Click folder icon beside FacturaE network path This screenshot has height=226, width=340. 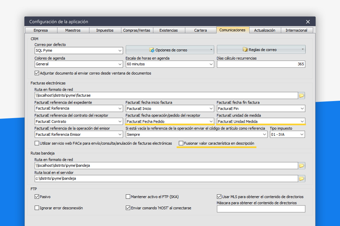click(302, 96)
